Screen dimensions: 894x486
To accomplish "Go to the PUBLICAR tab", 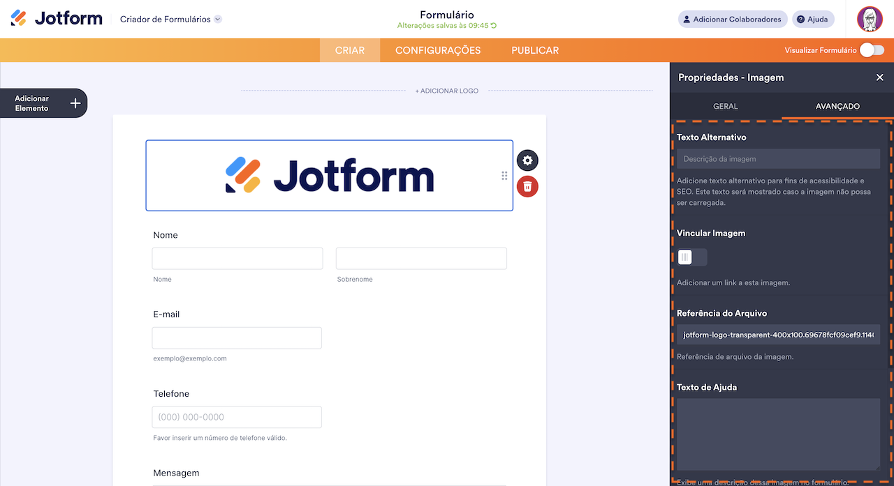I will [x=535, y=50].
